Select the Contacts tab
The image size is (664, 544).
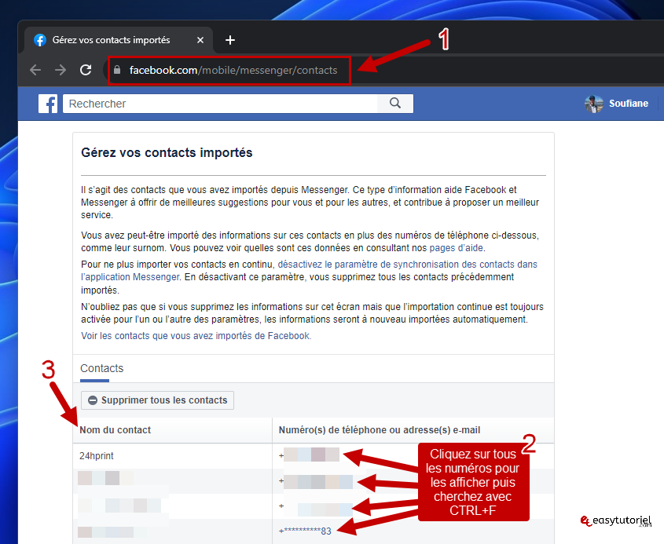101,368
